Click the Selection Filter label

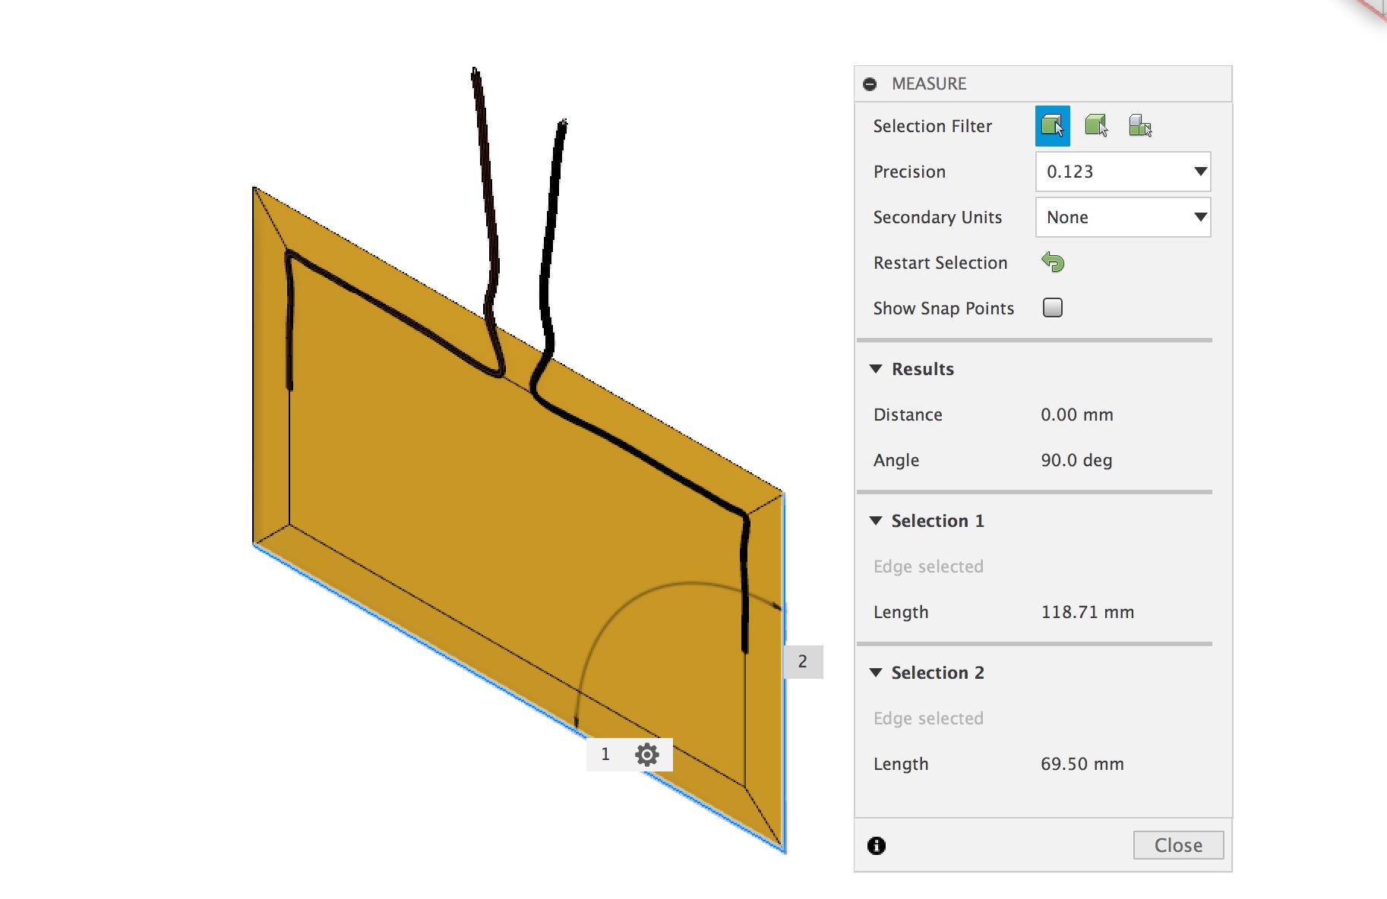point(933,126)
